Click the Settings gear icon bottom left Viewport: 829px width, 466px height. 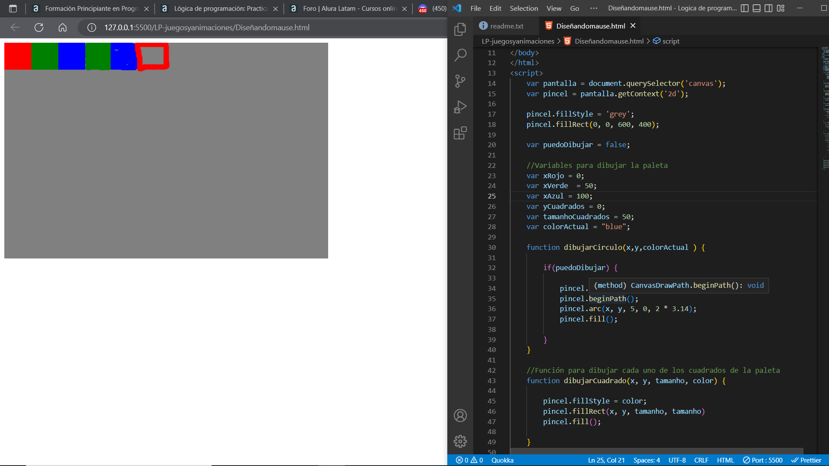point(460,441)
